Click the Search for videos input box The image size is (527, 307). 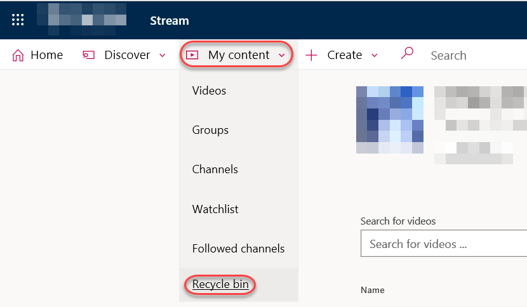pos(444,244)
